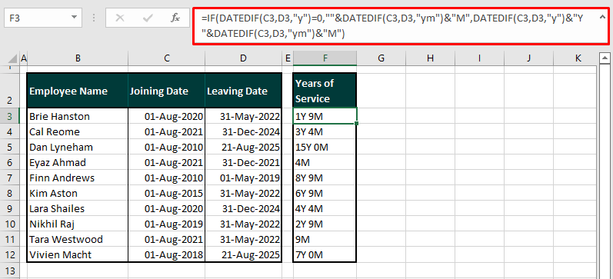
Task: Open the Insert Function fx icon
Action: point(175,18)
